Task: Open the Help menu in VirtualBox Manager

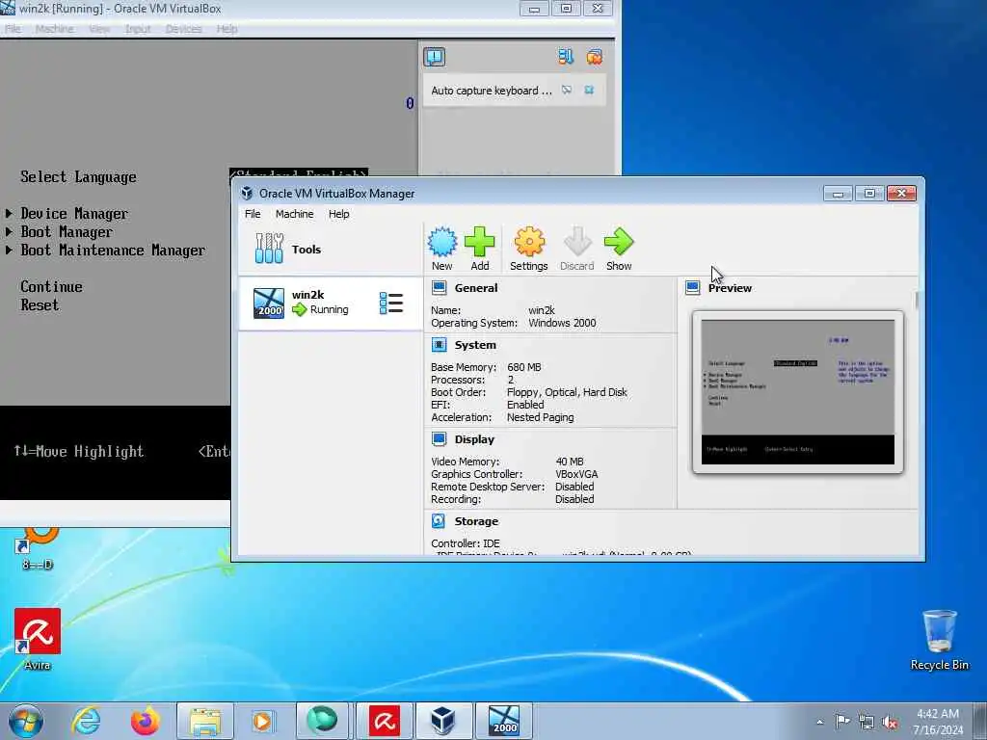Action: (x=338, y=214)
